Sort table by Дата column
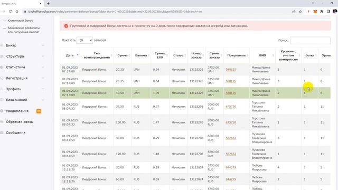 coord(70,55)
